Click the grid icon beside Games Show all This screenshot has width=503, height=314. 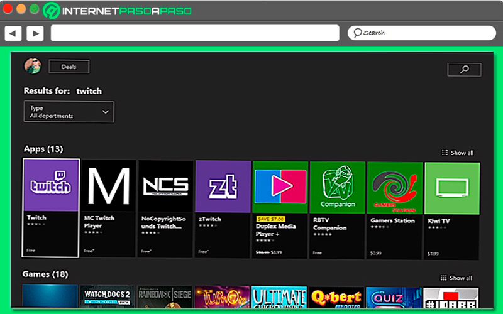pyautogui.click(x=443, y=278)
